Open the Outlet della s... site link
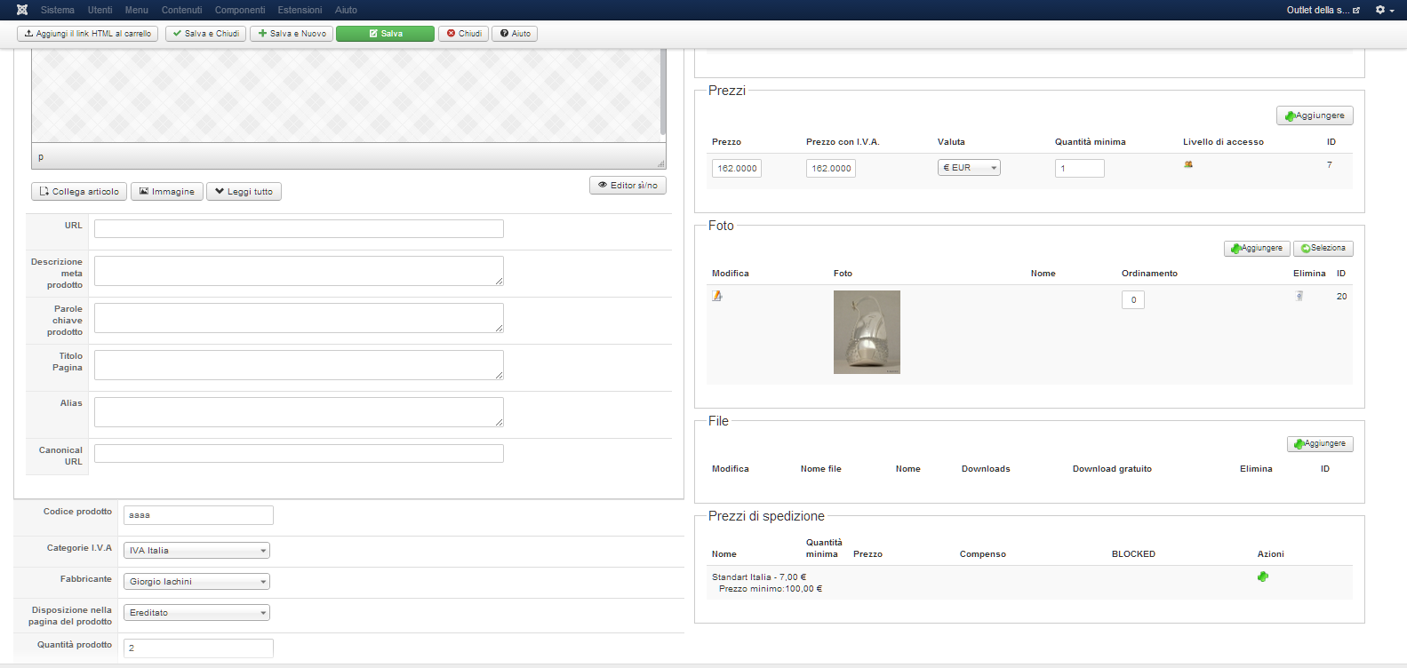This screenshot has width=1407, height=668. pos(1323,10)
